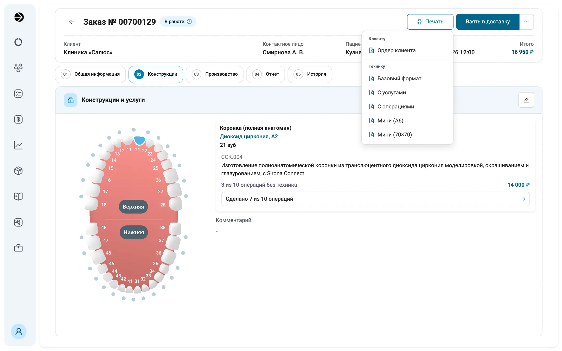The height and width of the screenshot is (351, 562).
Task: Open the box warehouse sidebar icon
Action: click(x=18, y=171)
